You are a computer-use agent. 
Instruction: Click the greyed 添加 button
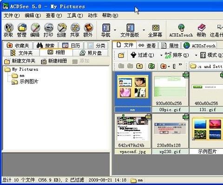coord(81,61)
